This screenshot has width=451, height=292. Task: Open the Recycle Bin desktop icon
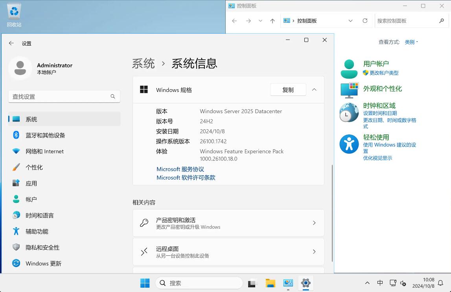14,15
